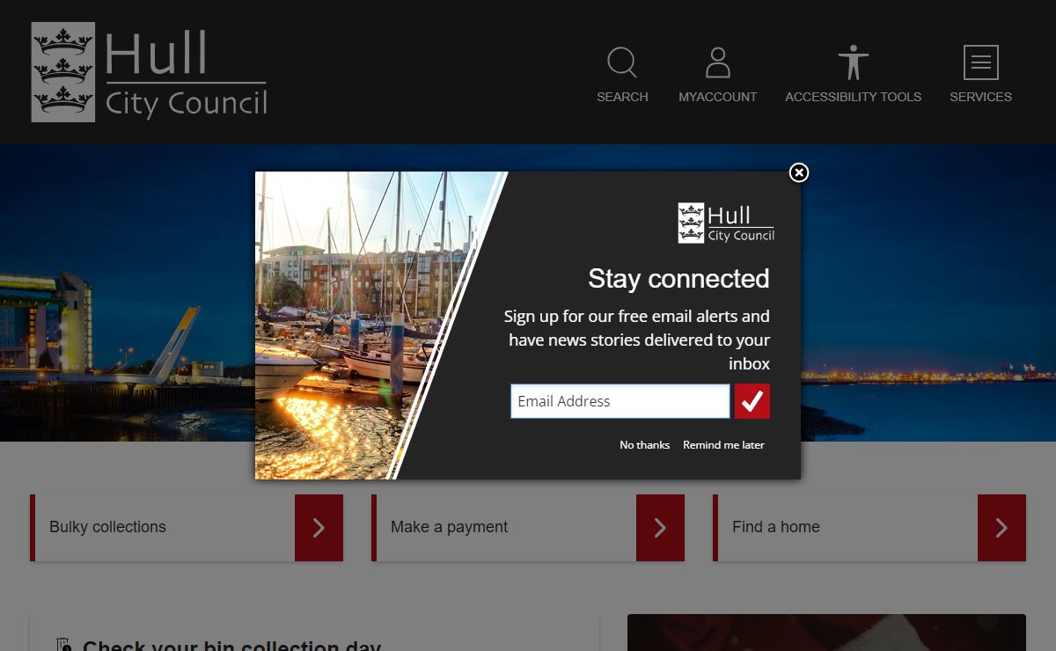
Task: Click the Remind me later link
Action: coord(723,445)
